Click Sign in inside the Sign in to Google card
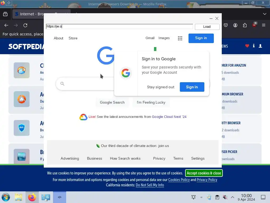The width and height of the screenshot is (270, 203). coord(192,87)
